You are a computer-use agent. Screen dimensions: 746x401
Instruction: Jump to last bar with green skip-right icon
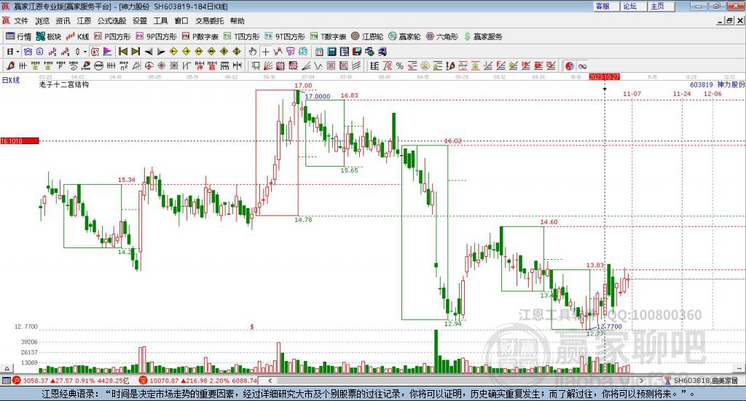click(x=136, y=52)
